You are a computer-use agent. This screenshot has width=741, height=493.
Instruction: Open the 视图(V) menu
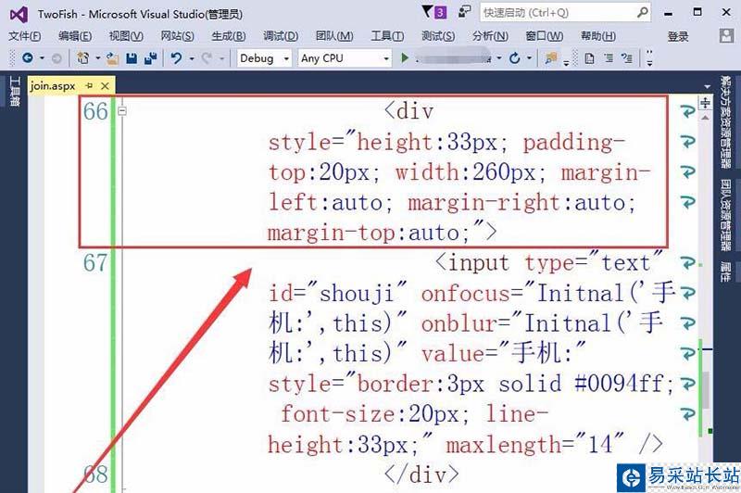(x=126, y=36)
